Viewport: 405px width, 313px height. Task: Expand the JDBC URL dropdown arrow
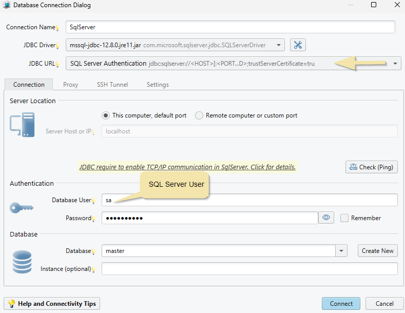[395, 64]
